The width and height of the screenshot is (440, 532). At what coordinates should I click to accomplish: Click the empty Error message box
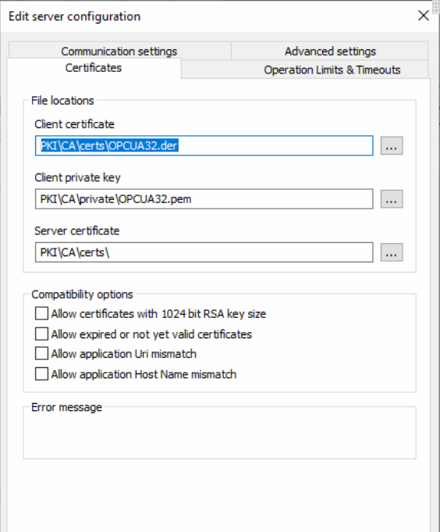(219, 434)
